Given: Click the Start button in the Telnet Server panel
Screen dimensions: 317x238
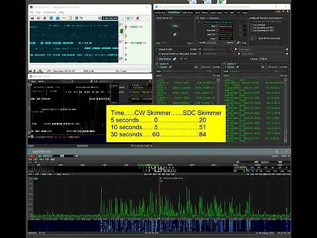Looking at the screenshot, I should click(175, 26).
